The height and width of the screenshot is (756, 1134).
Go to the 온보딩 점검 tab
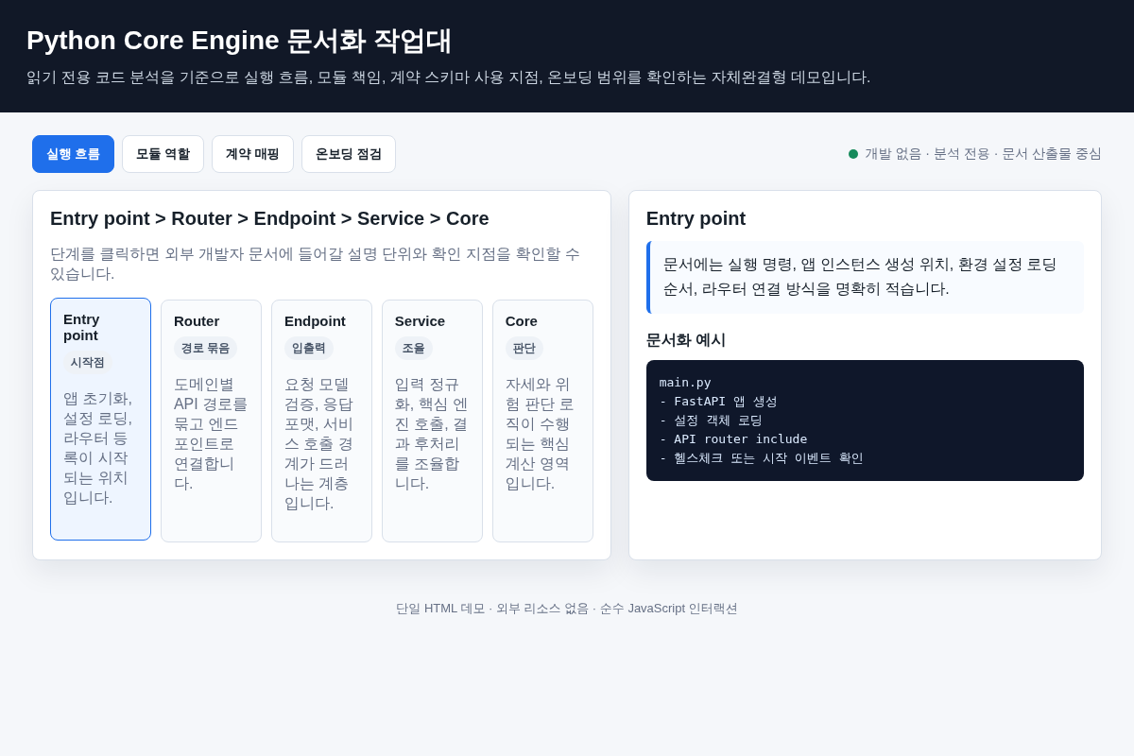(349, 154)
